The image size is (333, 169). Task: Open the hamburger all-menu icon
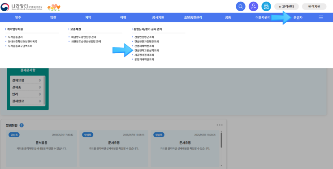tap(321, 17)
